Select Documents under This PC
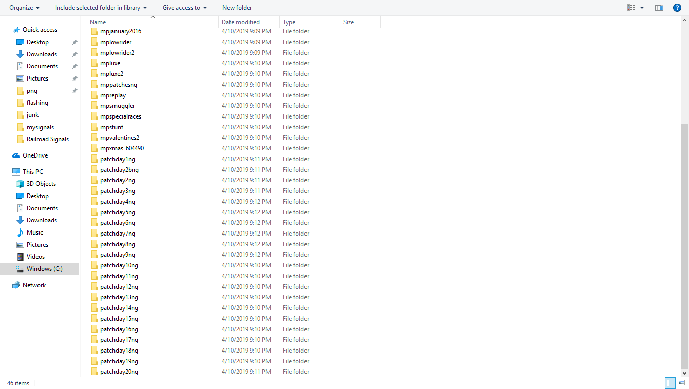Image resolution: width=689 pixels, height=389 pixels. click(x=42, y=208)
